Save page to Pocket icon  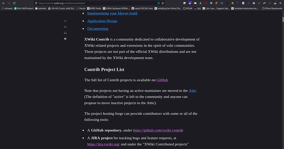65,39
